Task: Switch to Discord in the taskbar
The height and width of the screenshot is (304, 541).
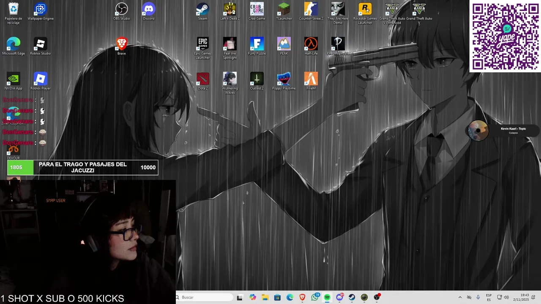Action: pos(339,297)
